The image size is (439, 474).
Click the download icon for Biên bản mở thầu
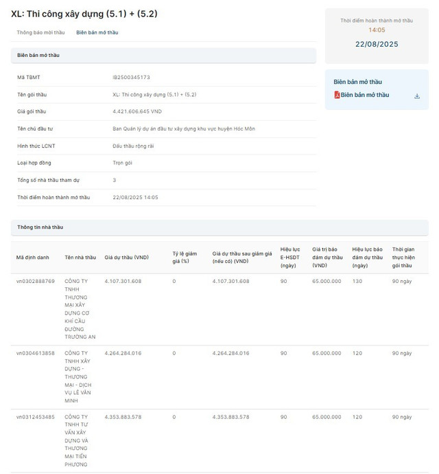click(x=417, y=96)
